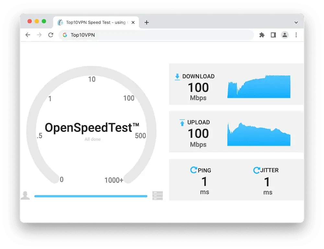The width and height of the screenshot is (324, 249).
Task: Go forward using the right arrow icon
Action: pos(39,35)
